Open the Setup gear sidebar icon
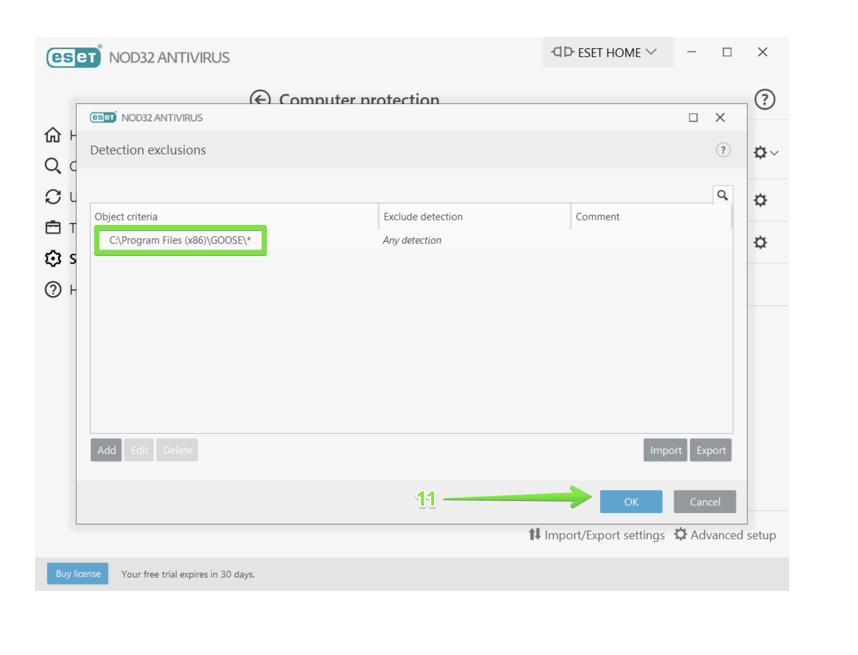 53,259
